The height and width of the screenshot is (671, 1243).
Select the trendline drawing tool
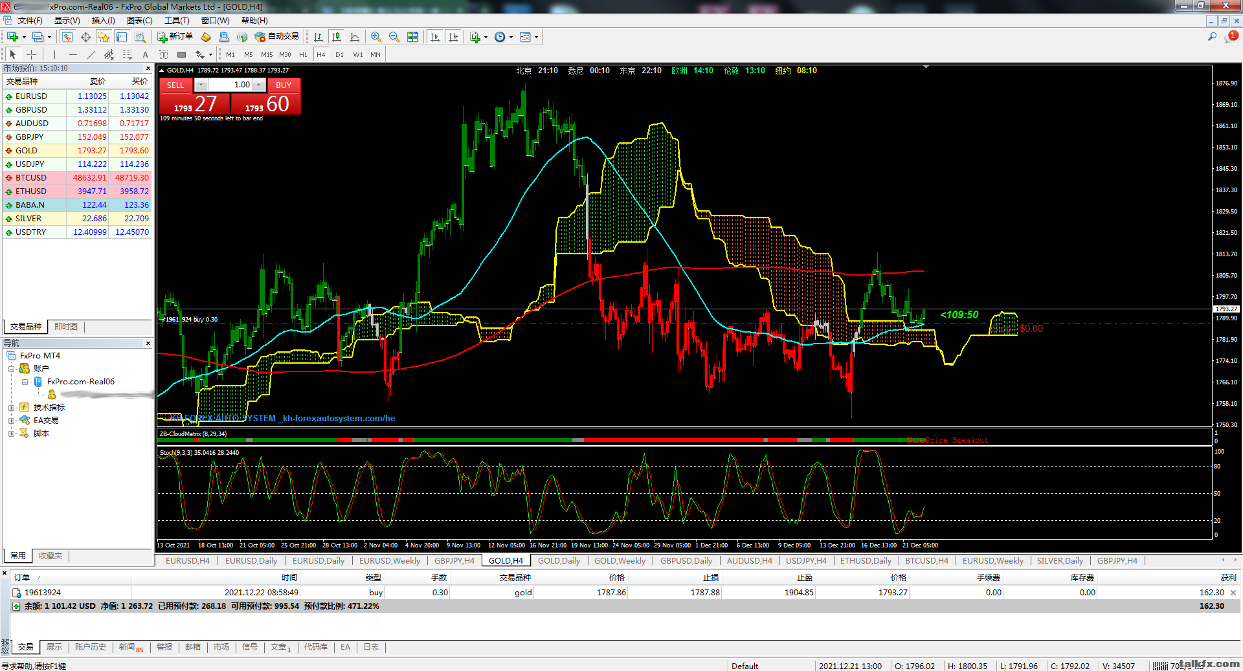click(x=91, y=54)
